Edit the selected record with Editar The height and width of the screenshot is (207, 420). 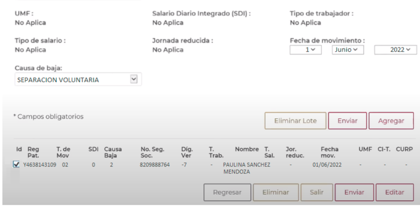(395, 192)
